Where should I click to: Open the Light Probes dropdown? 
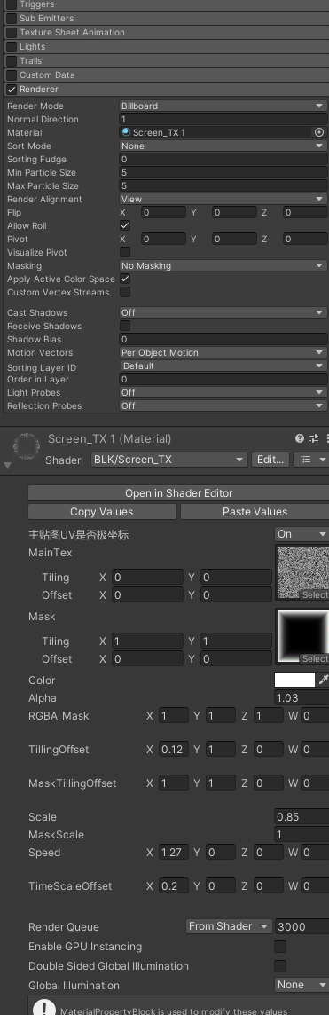pyautogui.click(x=223, y=392)
